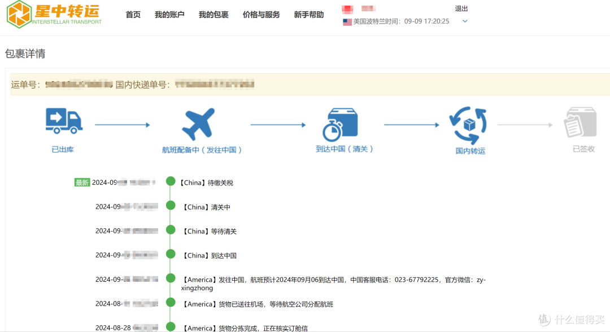The width and height of the screenshot is (610, 332).
Task: Select 航班配备中（发往中国）label
Action: pyautogui.click(x=202, y=150)
